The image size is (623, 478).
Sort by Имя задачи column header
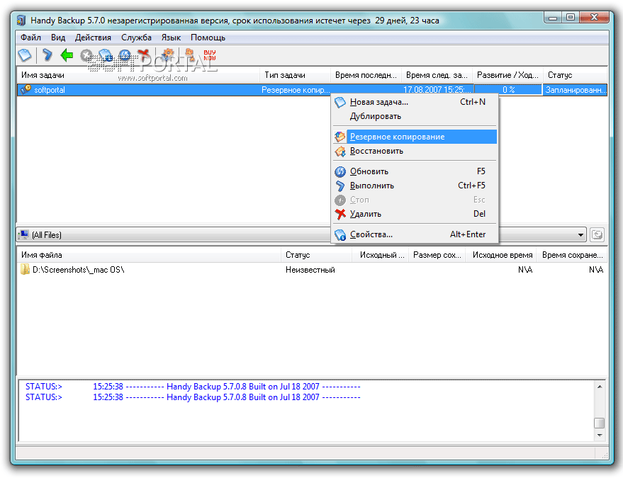point(138,75)
